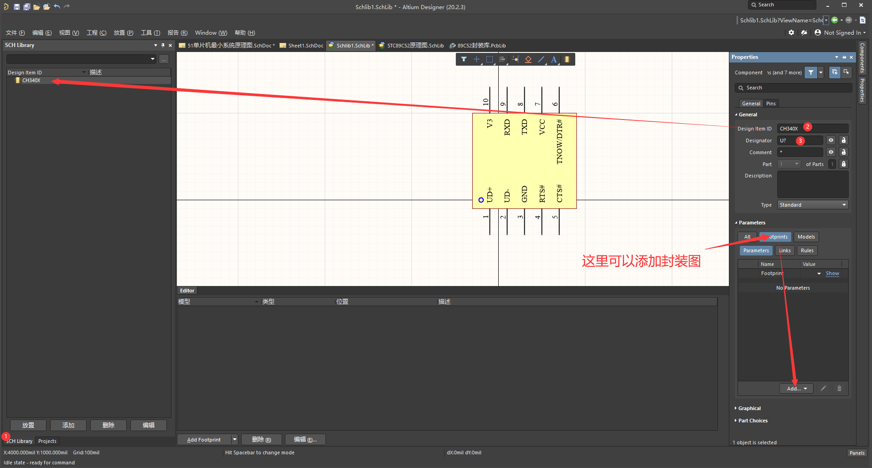Select the move objects cross-arrow tool
The image size is (872, 468).
[476, 59]
